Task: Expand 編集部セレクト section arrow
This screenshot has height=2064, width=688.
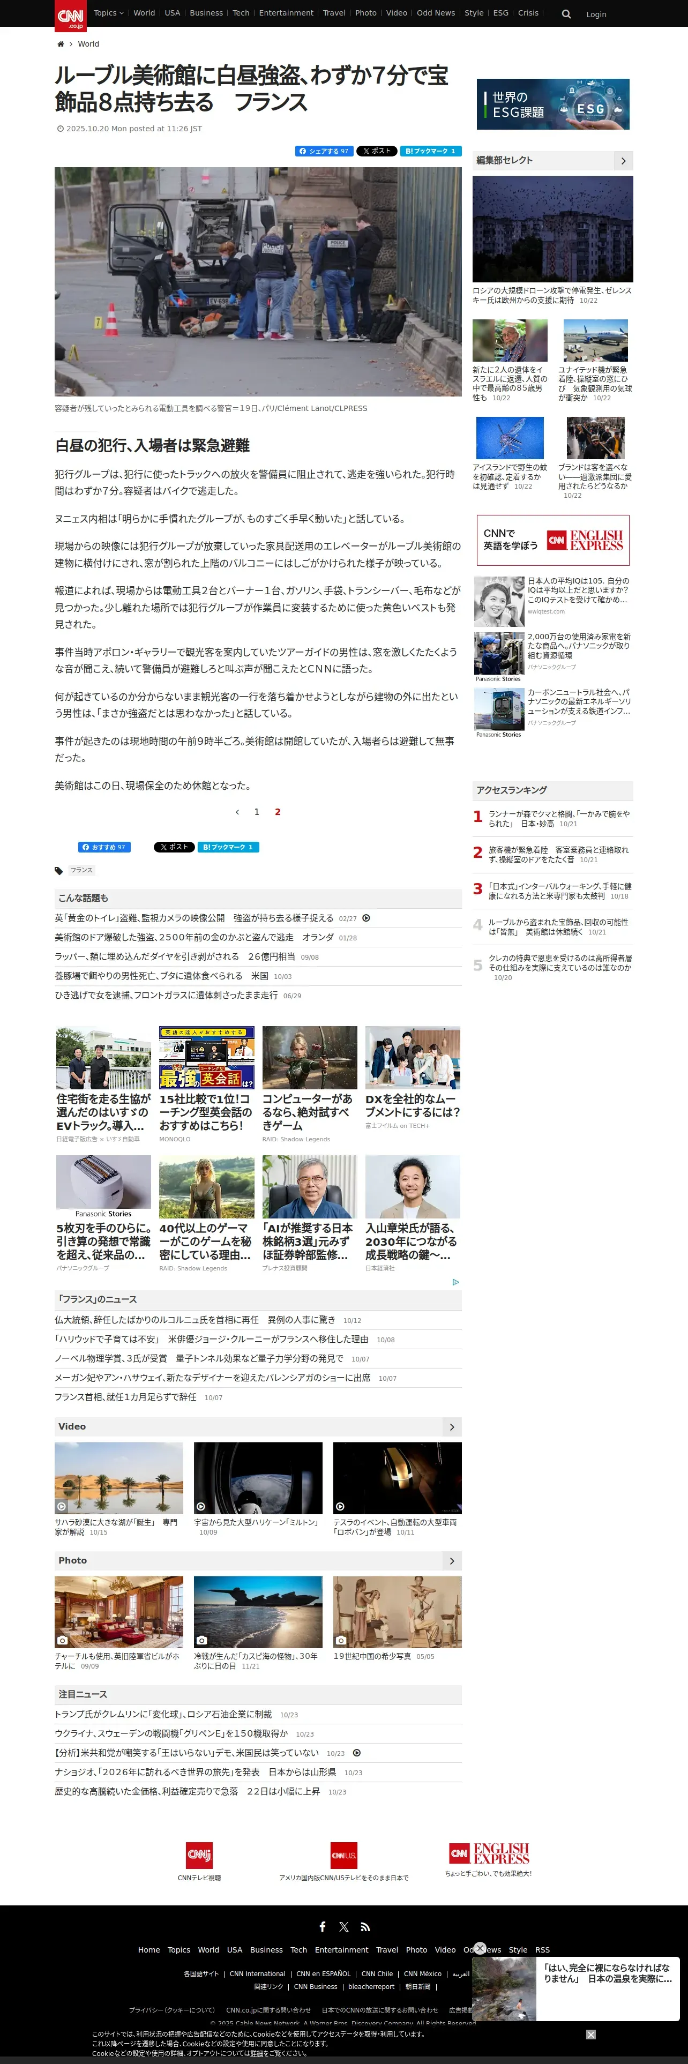Action: (x=623, y=161)
